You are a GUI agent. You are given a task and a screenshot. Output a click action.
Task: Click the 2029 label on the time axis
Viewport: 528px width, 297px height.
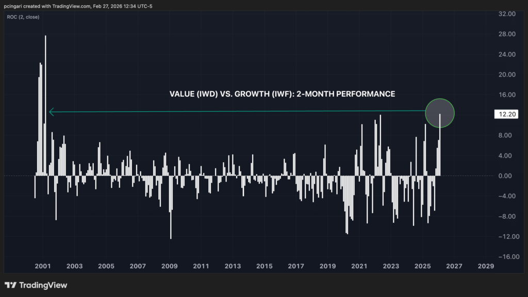click(x=485, y=266)
